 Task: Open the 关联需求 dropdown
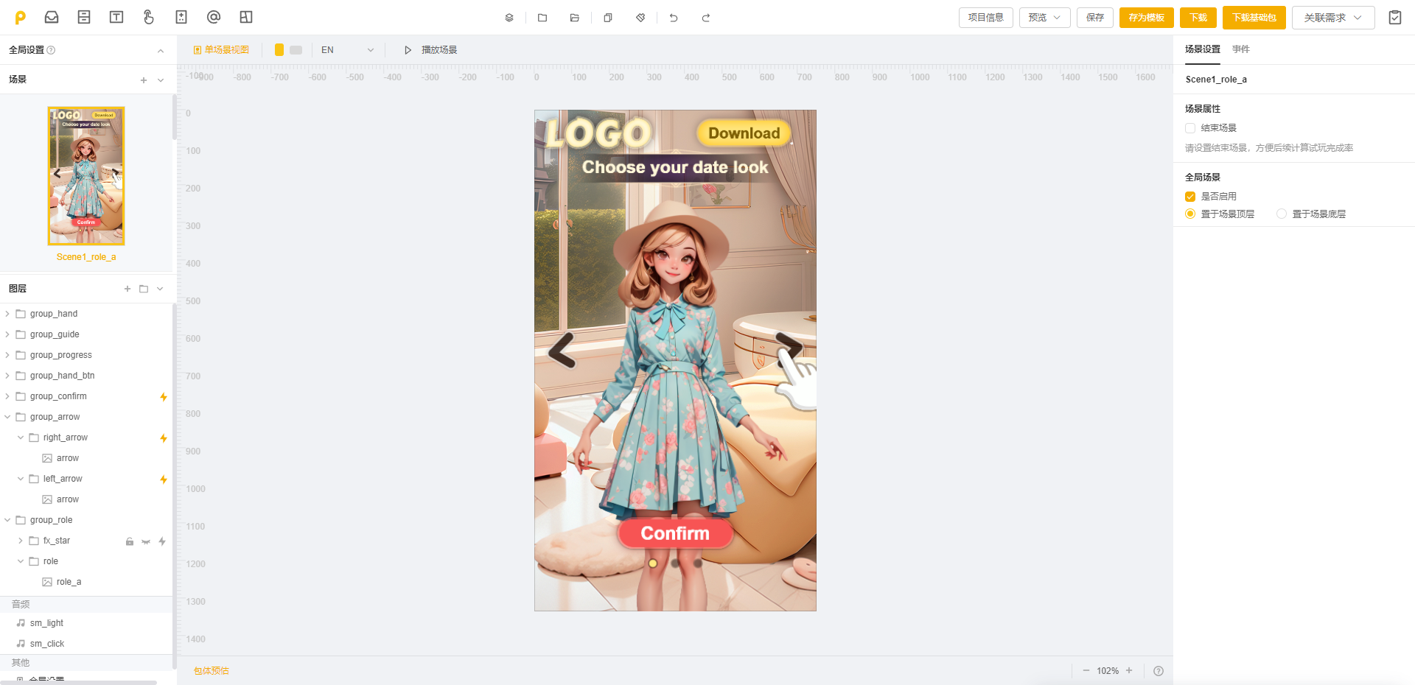click(x=1332, y=18)
